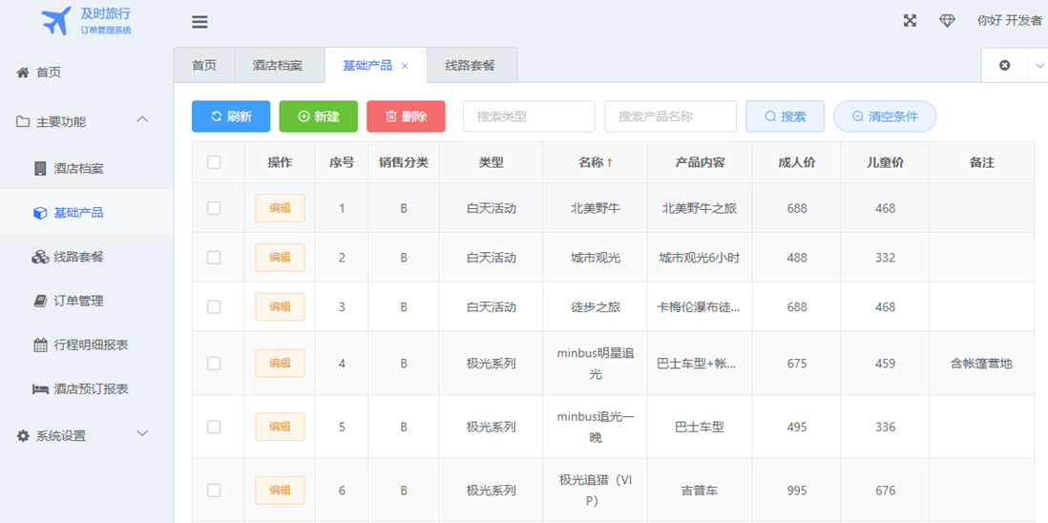This screenshot has width=1048, height=523.
Task: Click the bed icon for 酒店预订报表
Action: tap(40, 388)
